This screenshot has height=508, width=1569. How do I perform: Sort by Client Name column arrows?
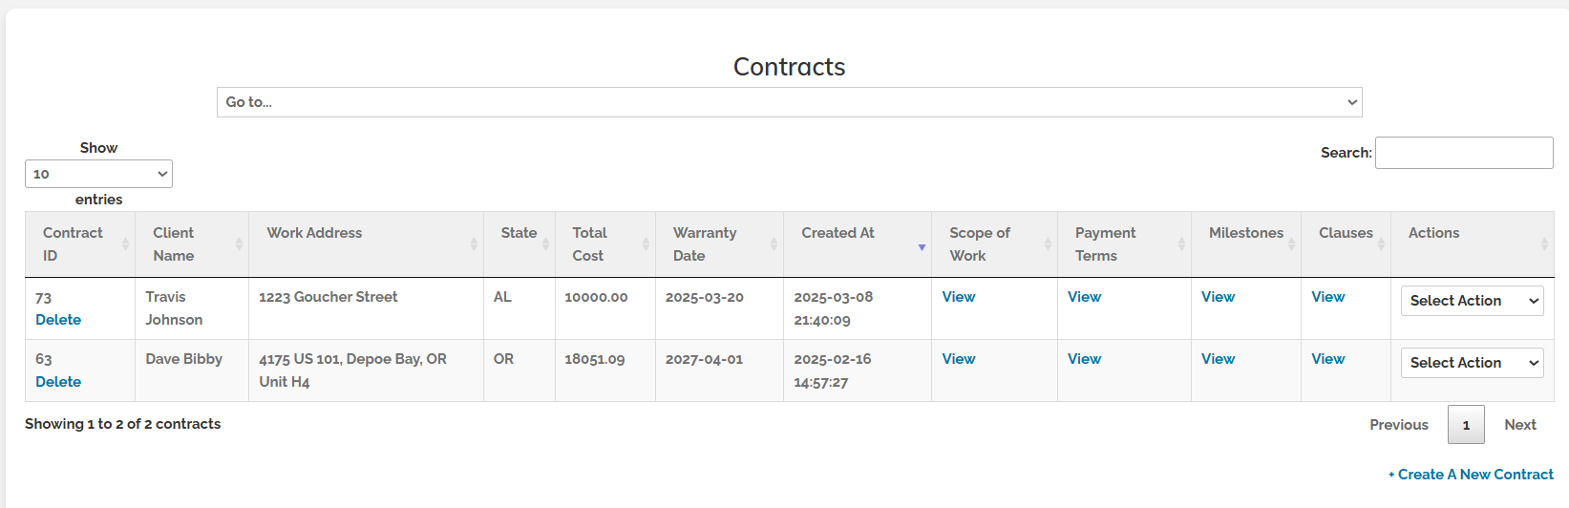tap(239, 244)
